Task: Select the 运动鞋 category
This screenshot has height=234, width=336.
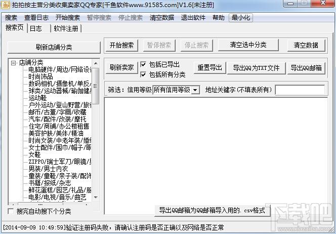Action: [x=37, y=98]
